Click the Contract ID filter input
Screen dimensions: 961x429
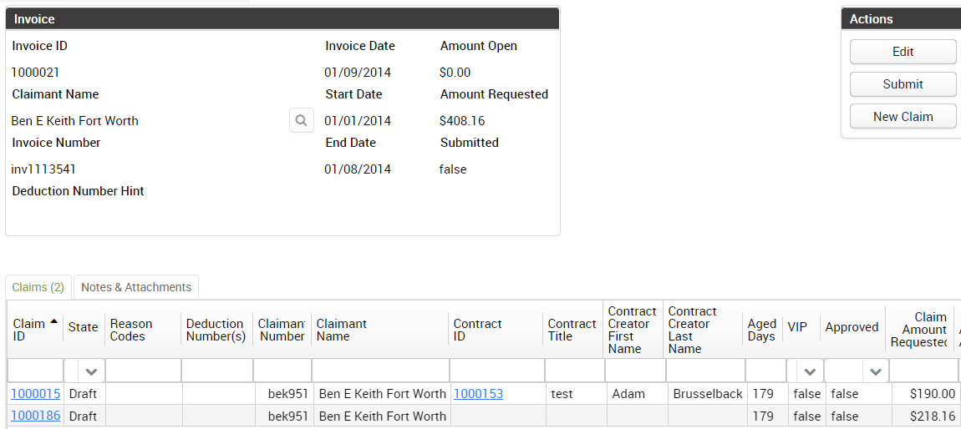tap(496, 371)
